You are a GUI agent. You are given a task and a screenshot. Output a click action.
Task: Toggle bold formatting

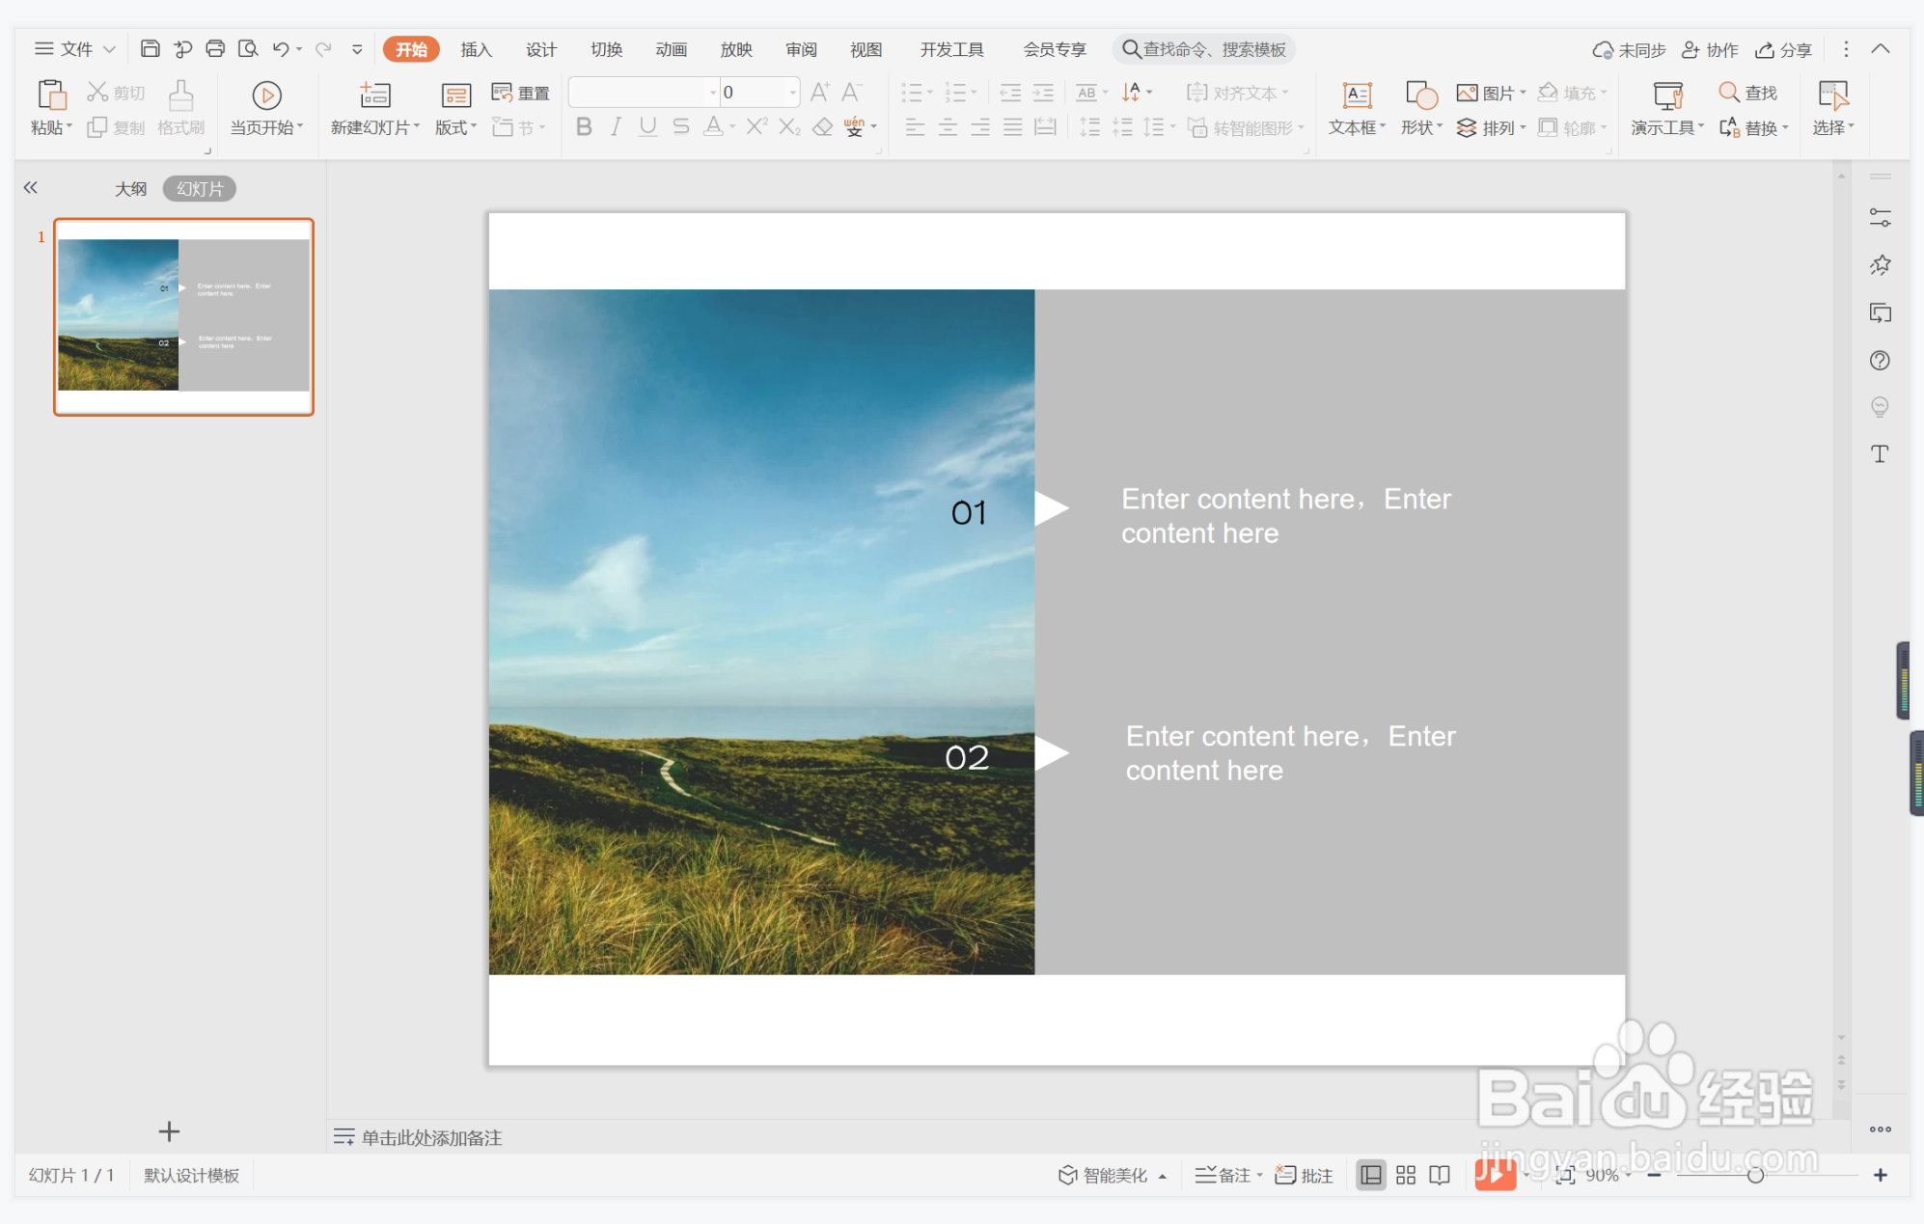(584, 127)
